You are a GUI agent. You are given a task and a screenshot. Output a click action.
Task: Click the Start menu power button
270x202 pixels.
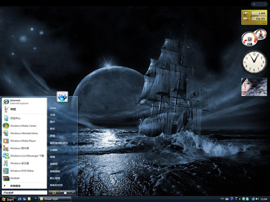coord(54,193)
